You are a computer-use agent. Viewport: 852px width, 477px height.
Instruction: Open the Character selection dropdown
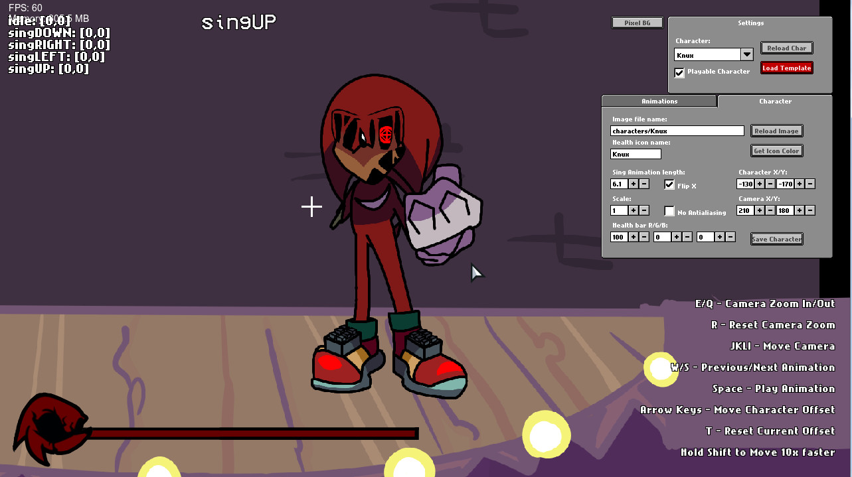(x=746, y=54)
